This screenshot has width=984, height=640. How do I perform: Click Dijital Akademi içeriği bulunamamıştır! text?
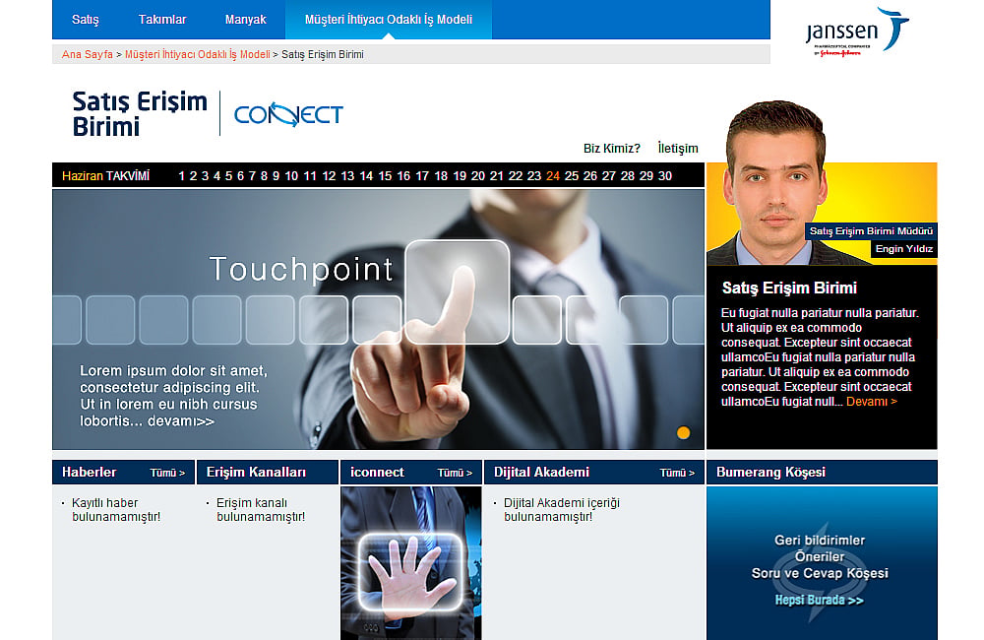point(562,510)
